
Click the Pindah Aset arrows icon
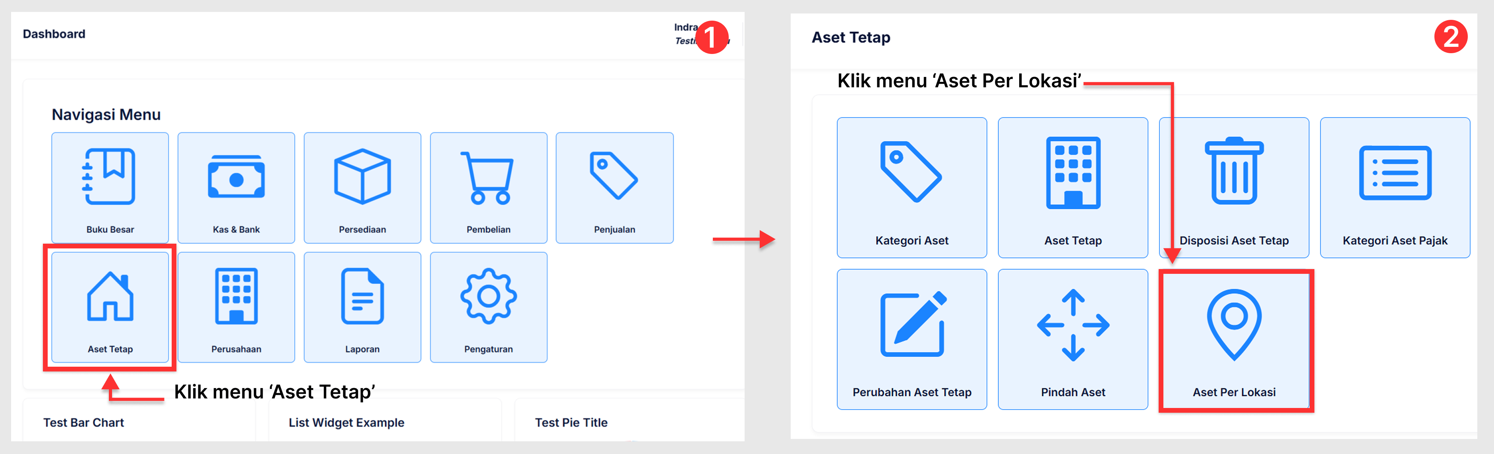pyautogui.click(x=1072, y=330)
